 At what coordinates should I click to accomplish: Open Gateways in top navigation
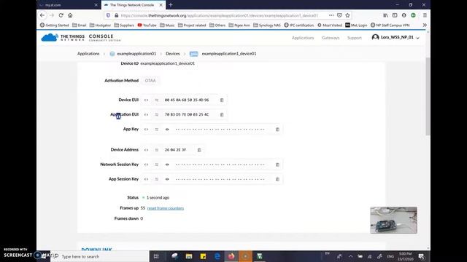331,38
